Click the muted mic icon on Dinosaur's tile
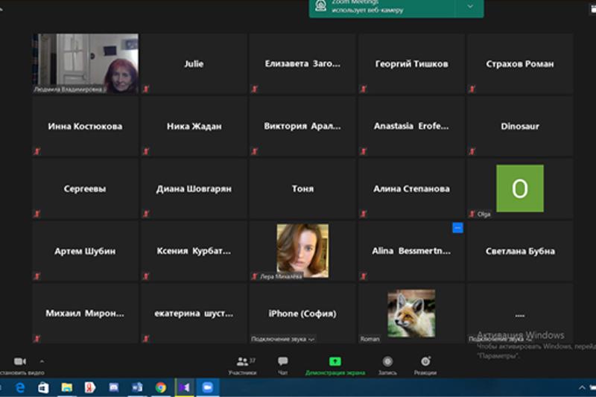The image size is (596, 397). point(472,151)
